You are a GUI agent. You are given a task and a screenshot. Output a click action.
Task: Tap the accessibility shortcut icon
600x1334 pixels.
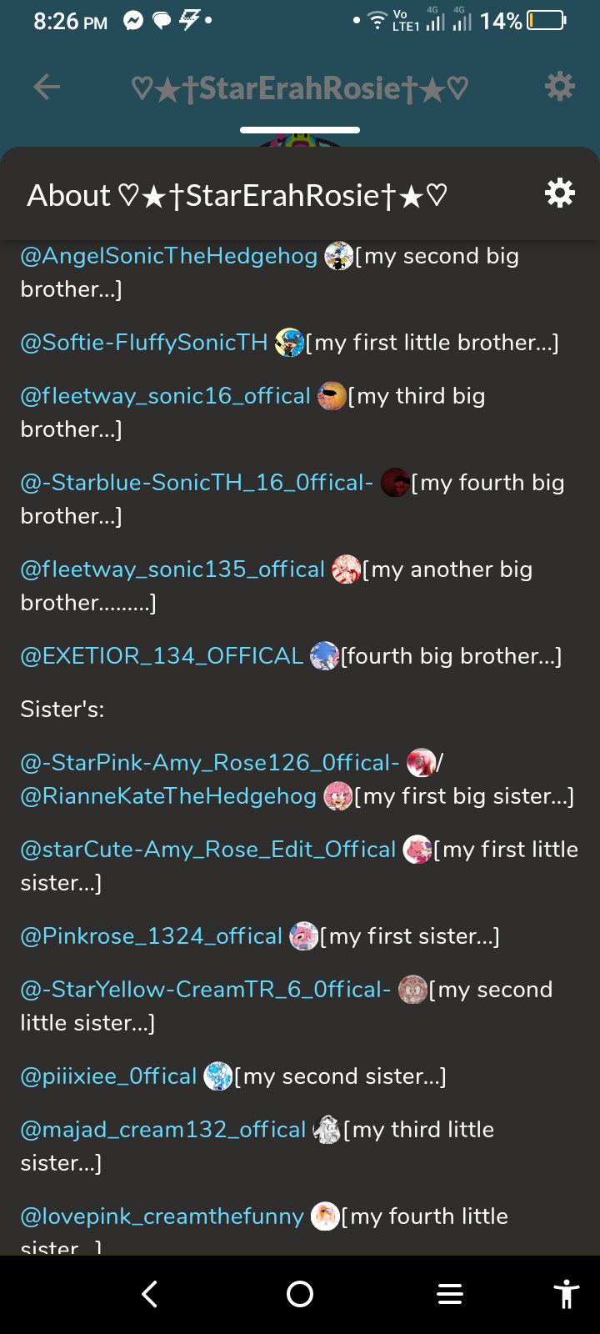click(566, 1294)
